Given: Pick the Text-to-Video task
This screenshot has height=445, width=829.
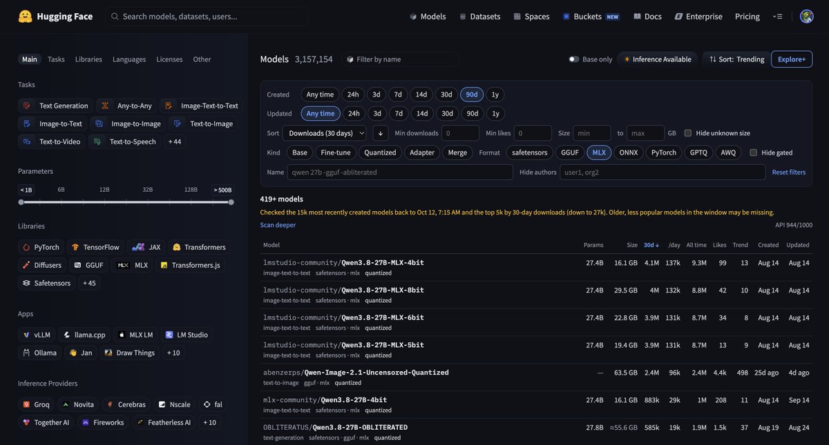Looking at the screenshot, I should point(52,141).
